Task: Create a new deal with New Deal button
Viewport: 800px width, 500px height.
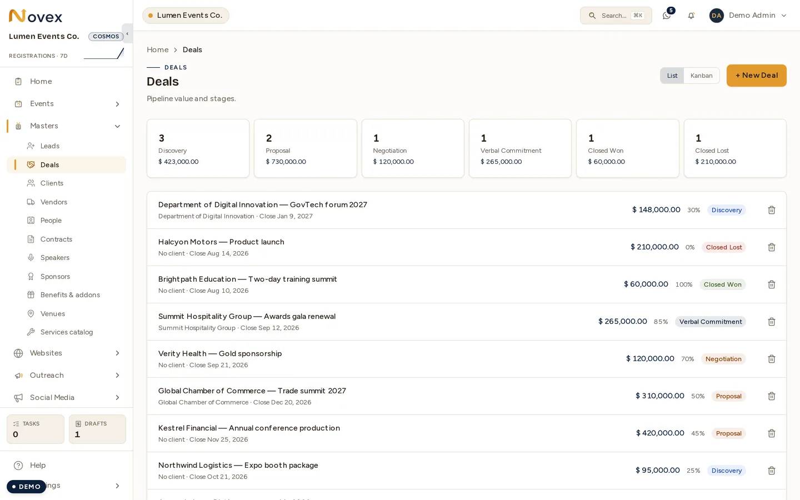Action: 756,76
